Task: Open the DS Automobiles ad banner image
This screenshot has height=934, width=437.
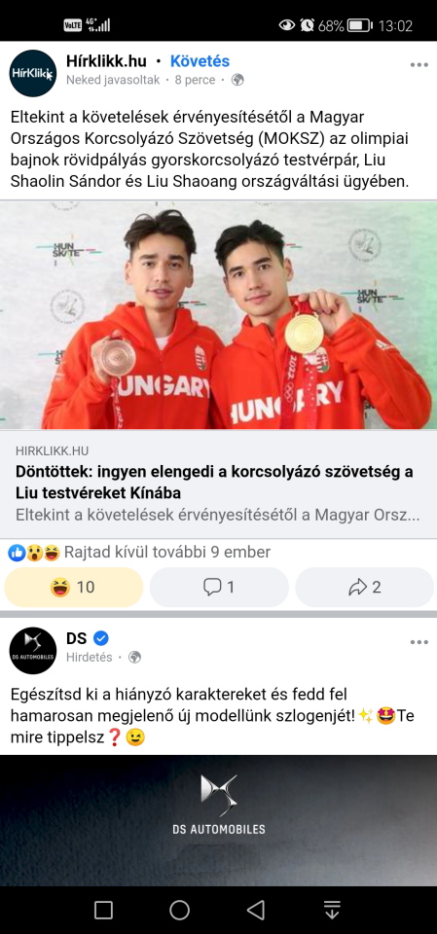Action: 218,820
